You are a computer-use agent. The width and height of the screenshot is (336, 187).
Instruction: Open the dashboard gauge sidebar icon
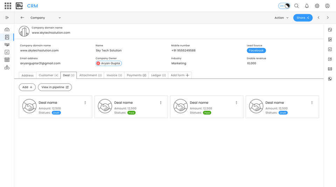[7, 29]
